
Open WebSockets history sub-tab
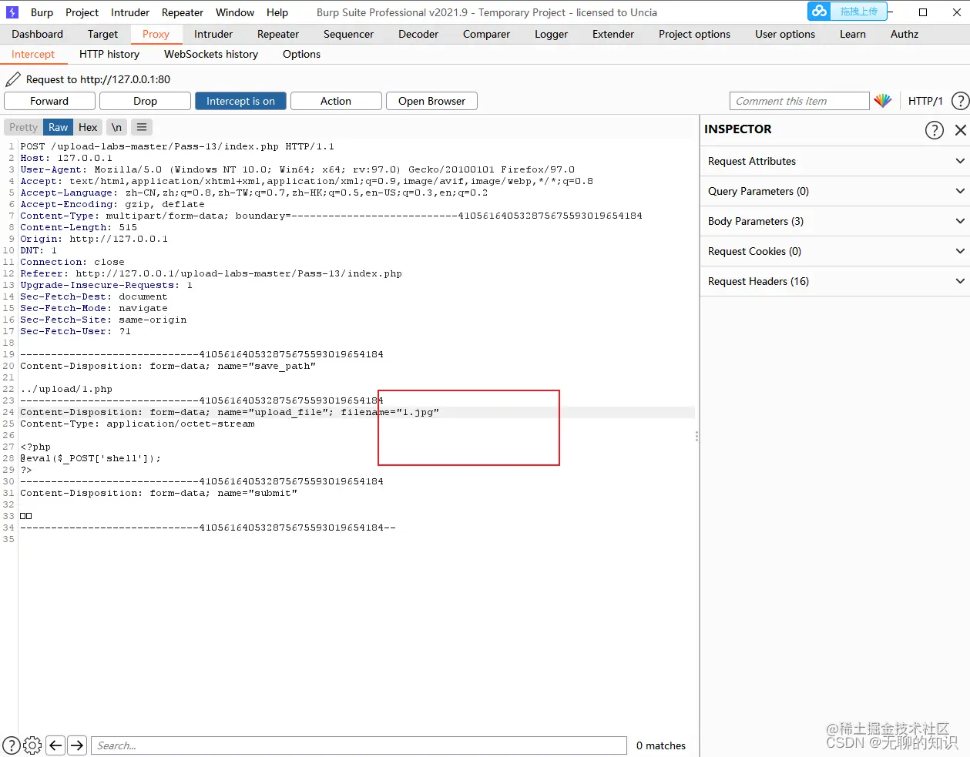pyautogui.click(x=211, y=54)
